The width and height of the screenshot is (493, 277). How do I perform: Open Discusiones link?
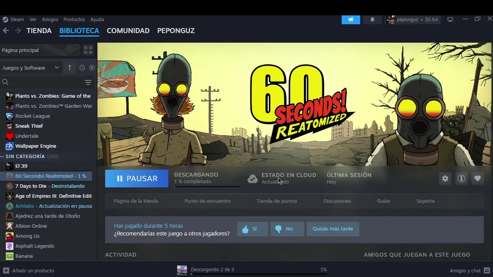337,201
